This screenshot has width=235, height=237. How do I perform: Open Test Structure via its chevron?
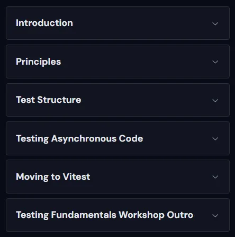click(x=215, y=101)
